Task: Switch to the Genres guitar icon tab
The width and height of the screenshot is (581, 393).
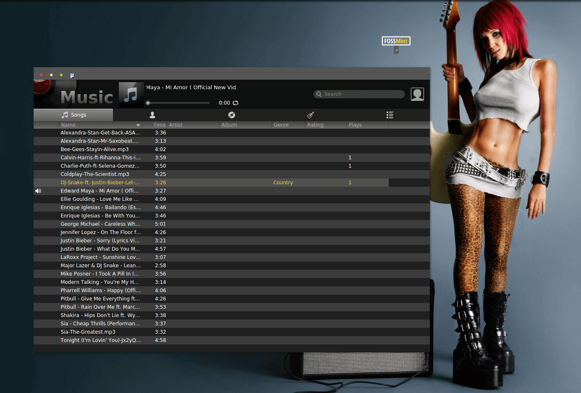Action: coord(311,115)
